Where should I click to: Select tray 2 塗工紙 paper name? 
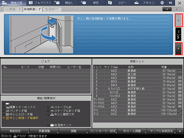click(132, 74)
